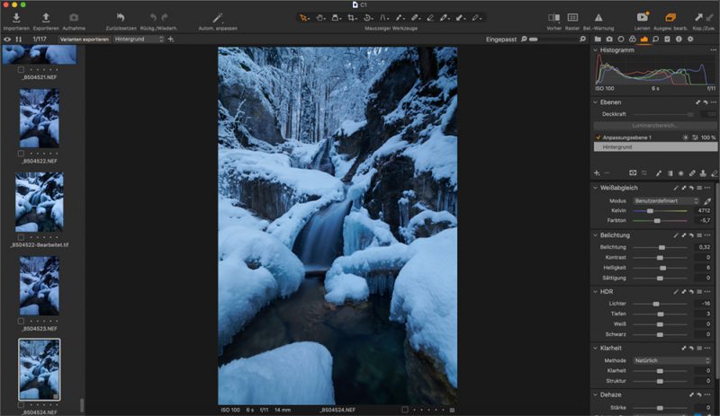Add a new layer with plus icon

click(x=597, y=173)
